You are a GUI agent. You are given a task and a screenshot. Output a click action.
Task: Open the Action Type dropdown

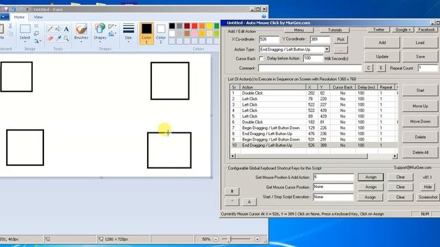[327, 49]
